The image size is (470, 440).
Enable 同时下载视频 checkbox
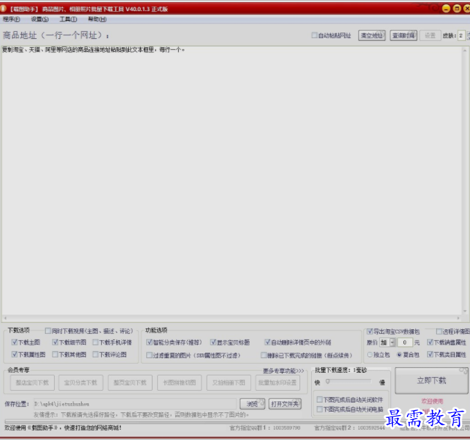point(48,331)
